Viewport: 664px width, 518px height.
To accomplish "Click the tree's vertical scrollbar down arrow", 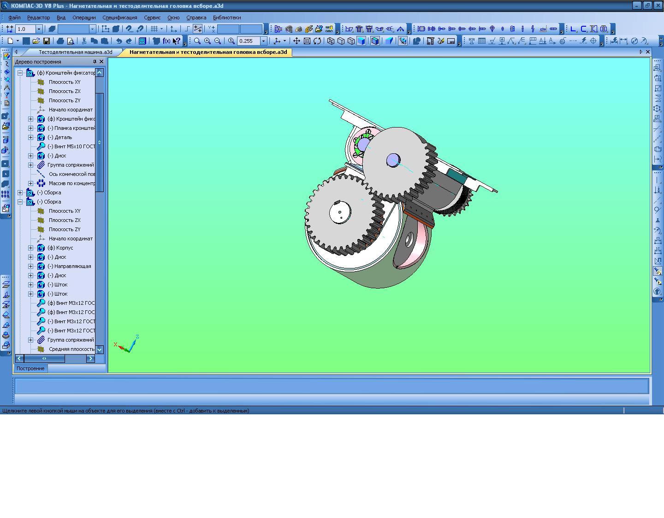I will tap(100, 349).
